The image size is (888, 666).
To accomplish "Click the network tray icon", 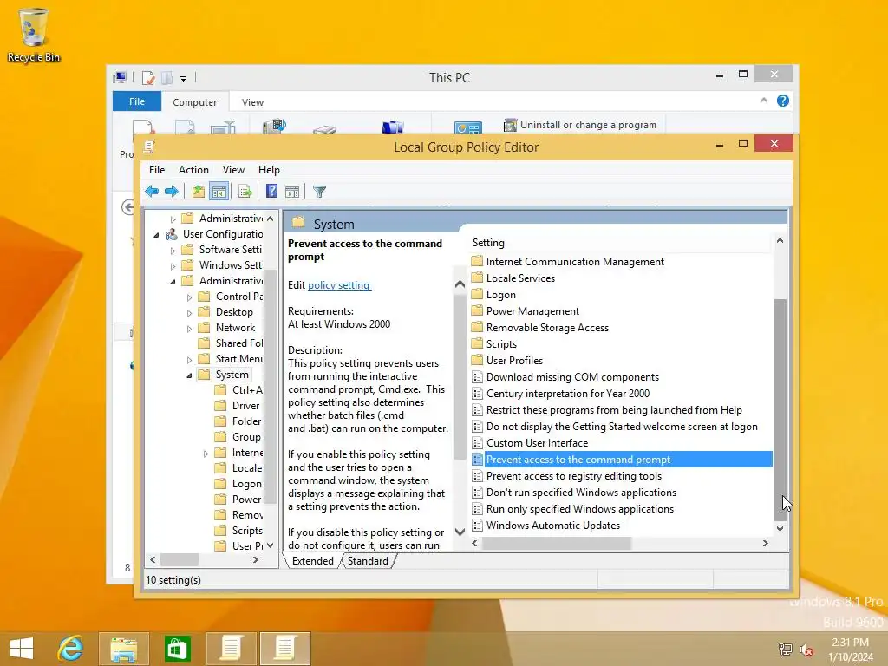I will 786,649.
